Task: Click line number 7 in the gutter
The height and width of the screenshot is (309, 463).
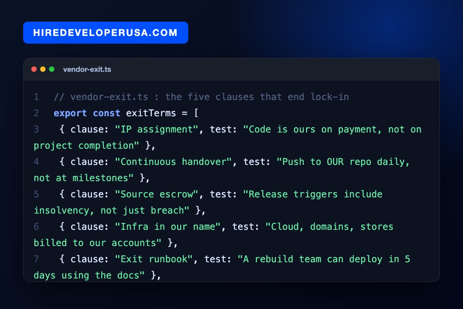Action: [36, 259]
